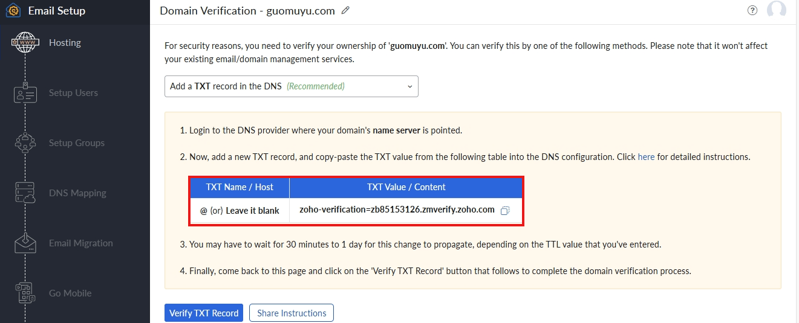Viewport: 799px width, 323px height.
Task: Open the verification method dropdown
Action: click(291, 86)
